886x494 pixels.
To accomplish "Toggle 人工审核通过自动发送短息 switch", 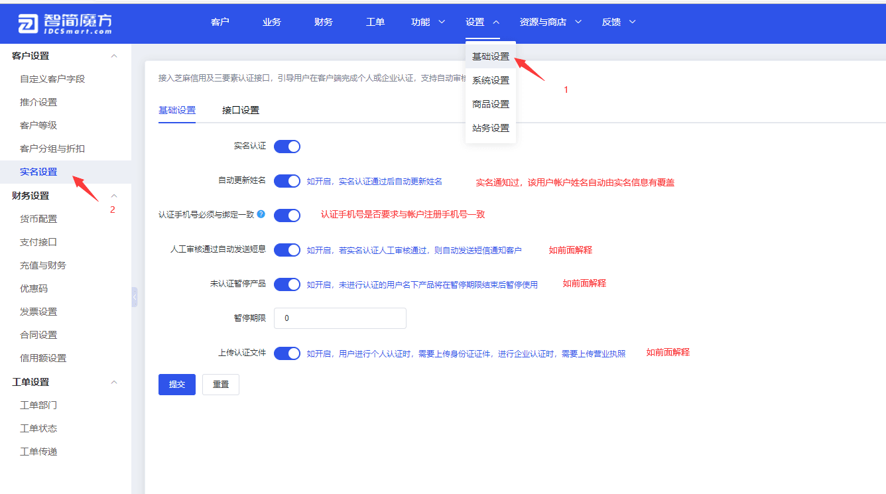I will (287, 250).
